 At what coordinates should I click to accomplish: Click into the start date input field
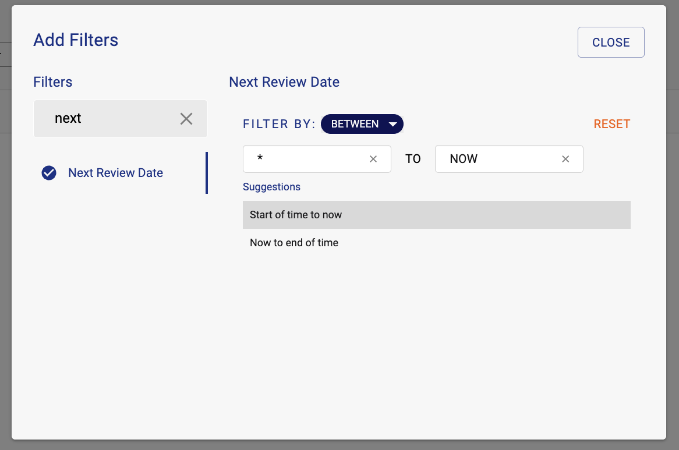pyautogui.click(x=309, y=159)
